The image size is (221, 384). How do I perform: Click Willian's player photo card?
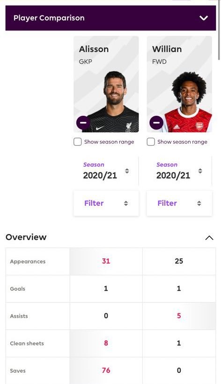click(179, 84)
